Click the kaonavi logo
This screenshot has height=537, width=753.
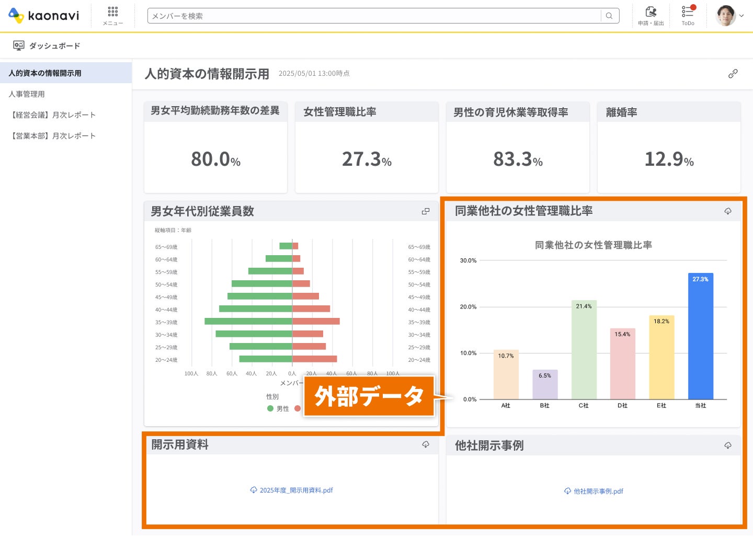tap(44, 16)
